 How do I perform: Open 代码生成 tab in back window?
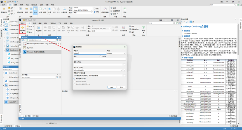coord(34,5)
